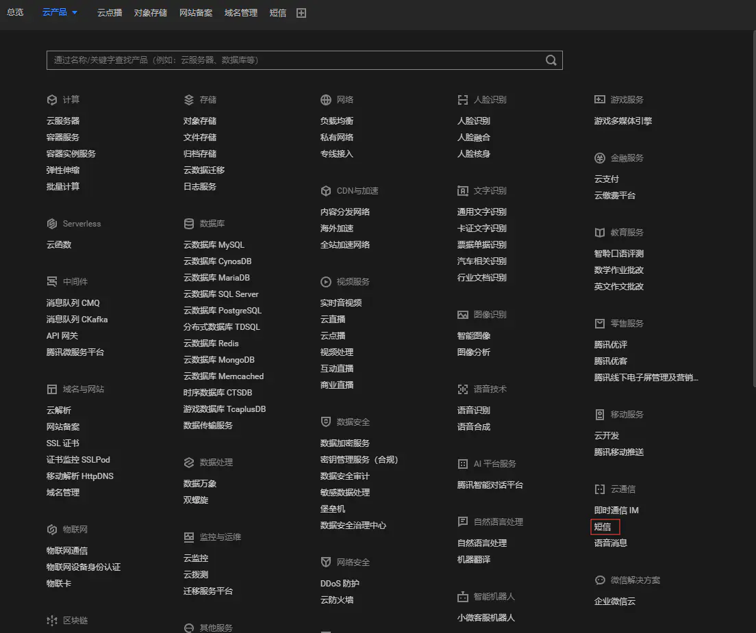
Task: Open 域名管理 in top navigation bar
Action: click(x=240, y=13)
